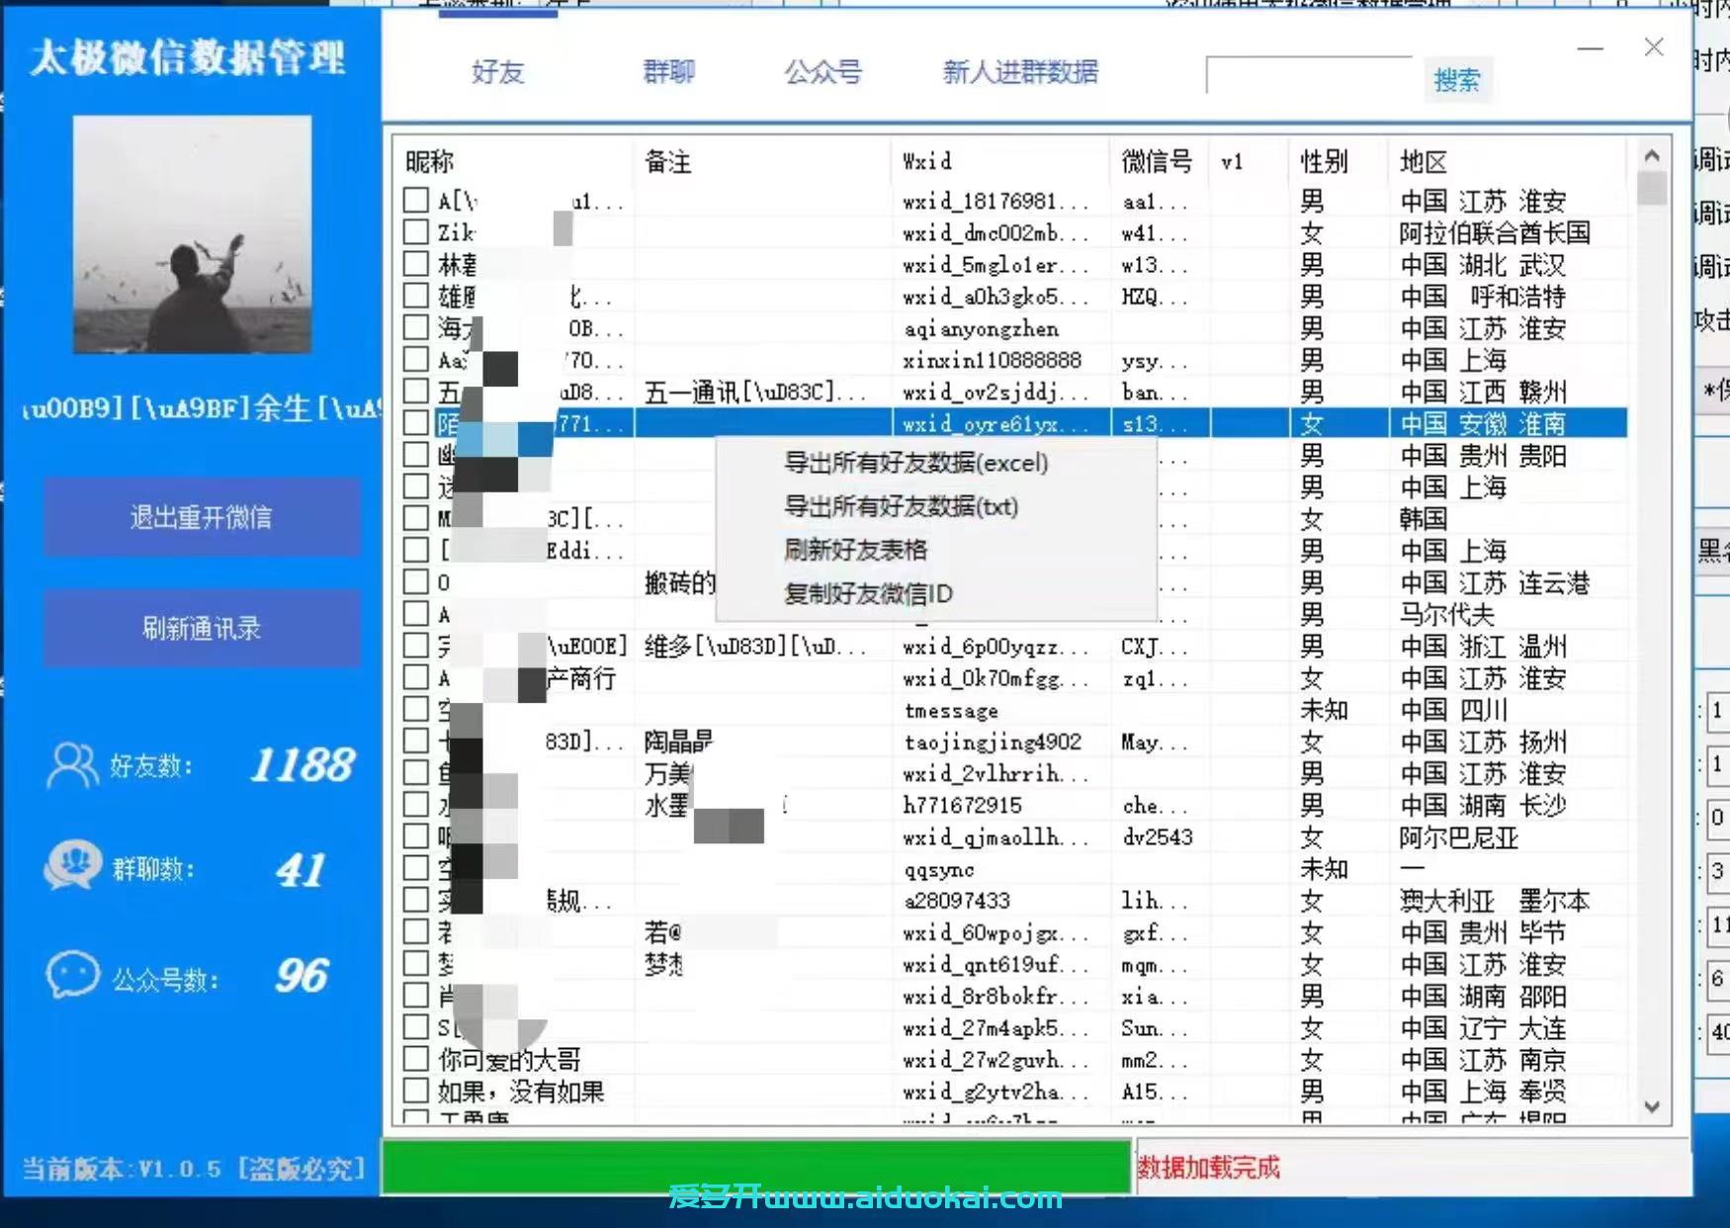The height and width of the screenshot is (1228, 1730).
Task: Click the 刷新通讯录 button
Action: [202, 628]
